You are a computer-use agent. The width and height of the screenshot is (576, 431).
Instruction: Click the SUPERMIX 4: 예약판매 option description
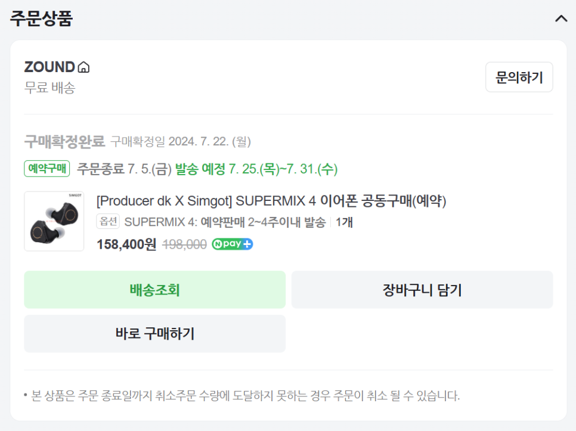(225, 222)
